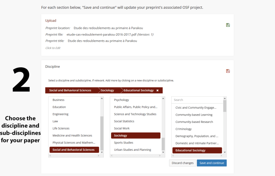
Task: Click the Search field in third list
Action: (197, 100)
